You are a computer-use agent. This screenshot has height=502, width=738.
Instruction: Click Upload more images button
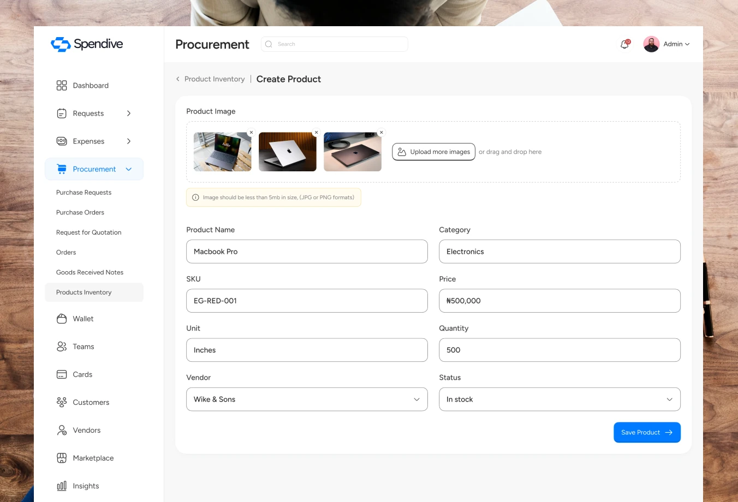(x=433, y=152)
